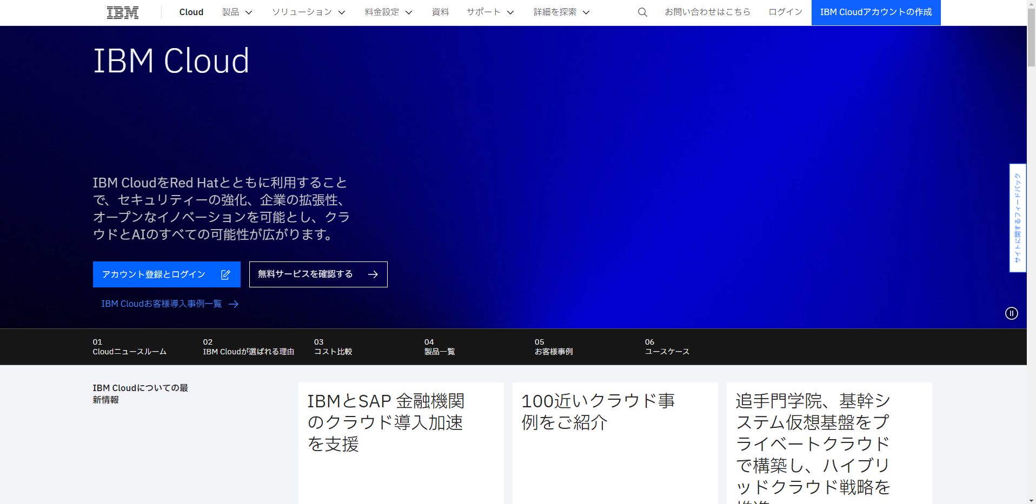The image size is (1036, 504).
Task: Click the page vertical scrollbar thumb
Action: coord(1031,38)
